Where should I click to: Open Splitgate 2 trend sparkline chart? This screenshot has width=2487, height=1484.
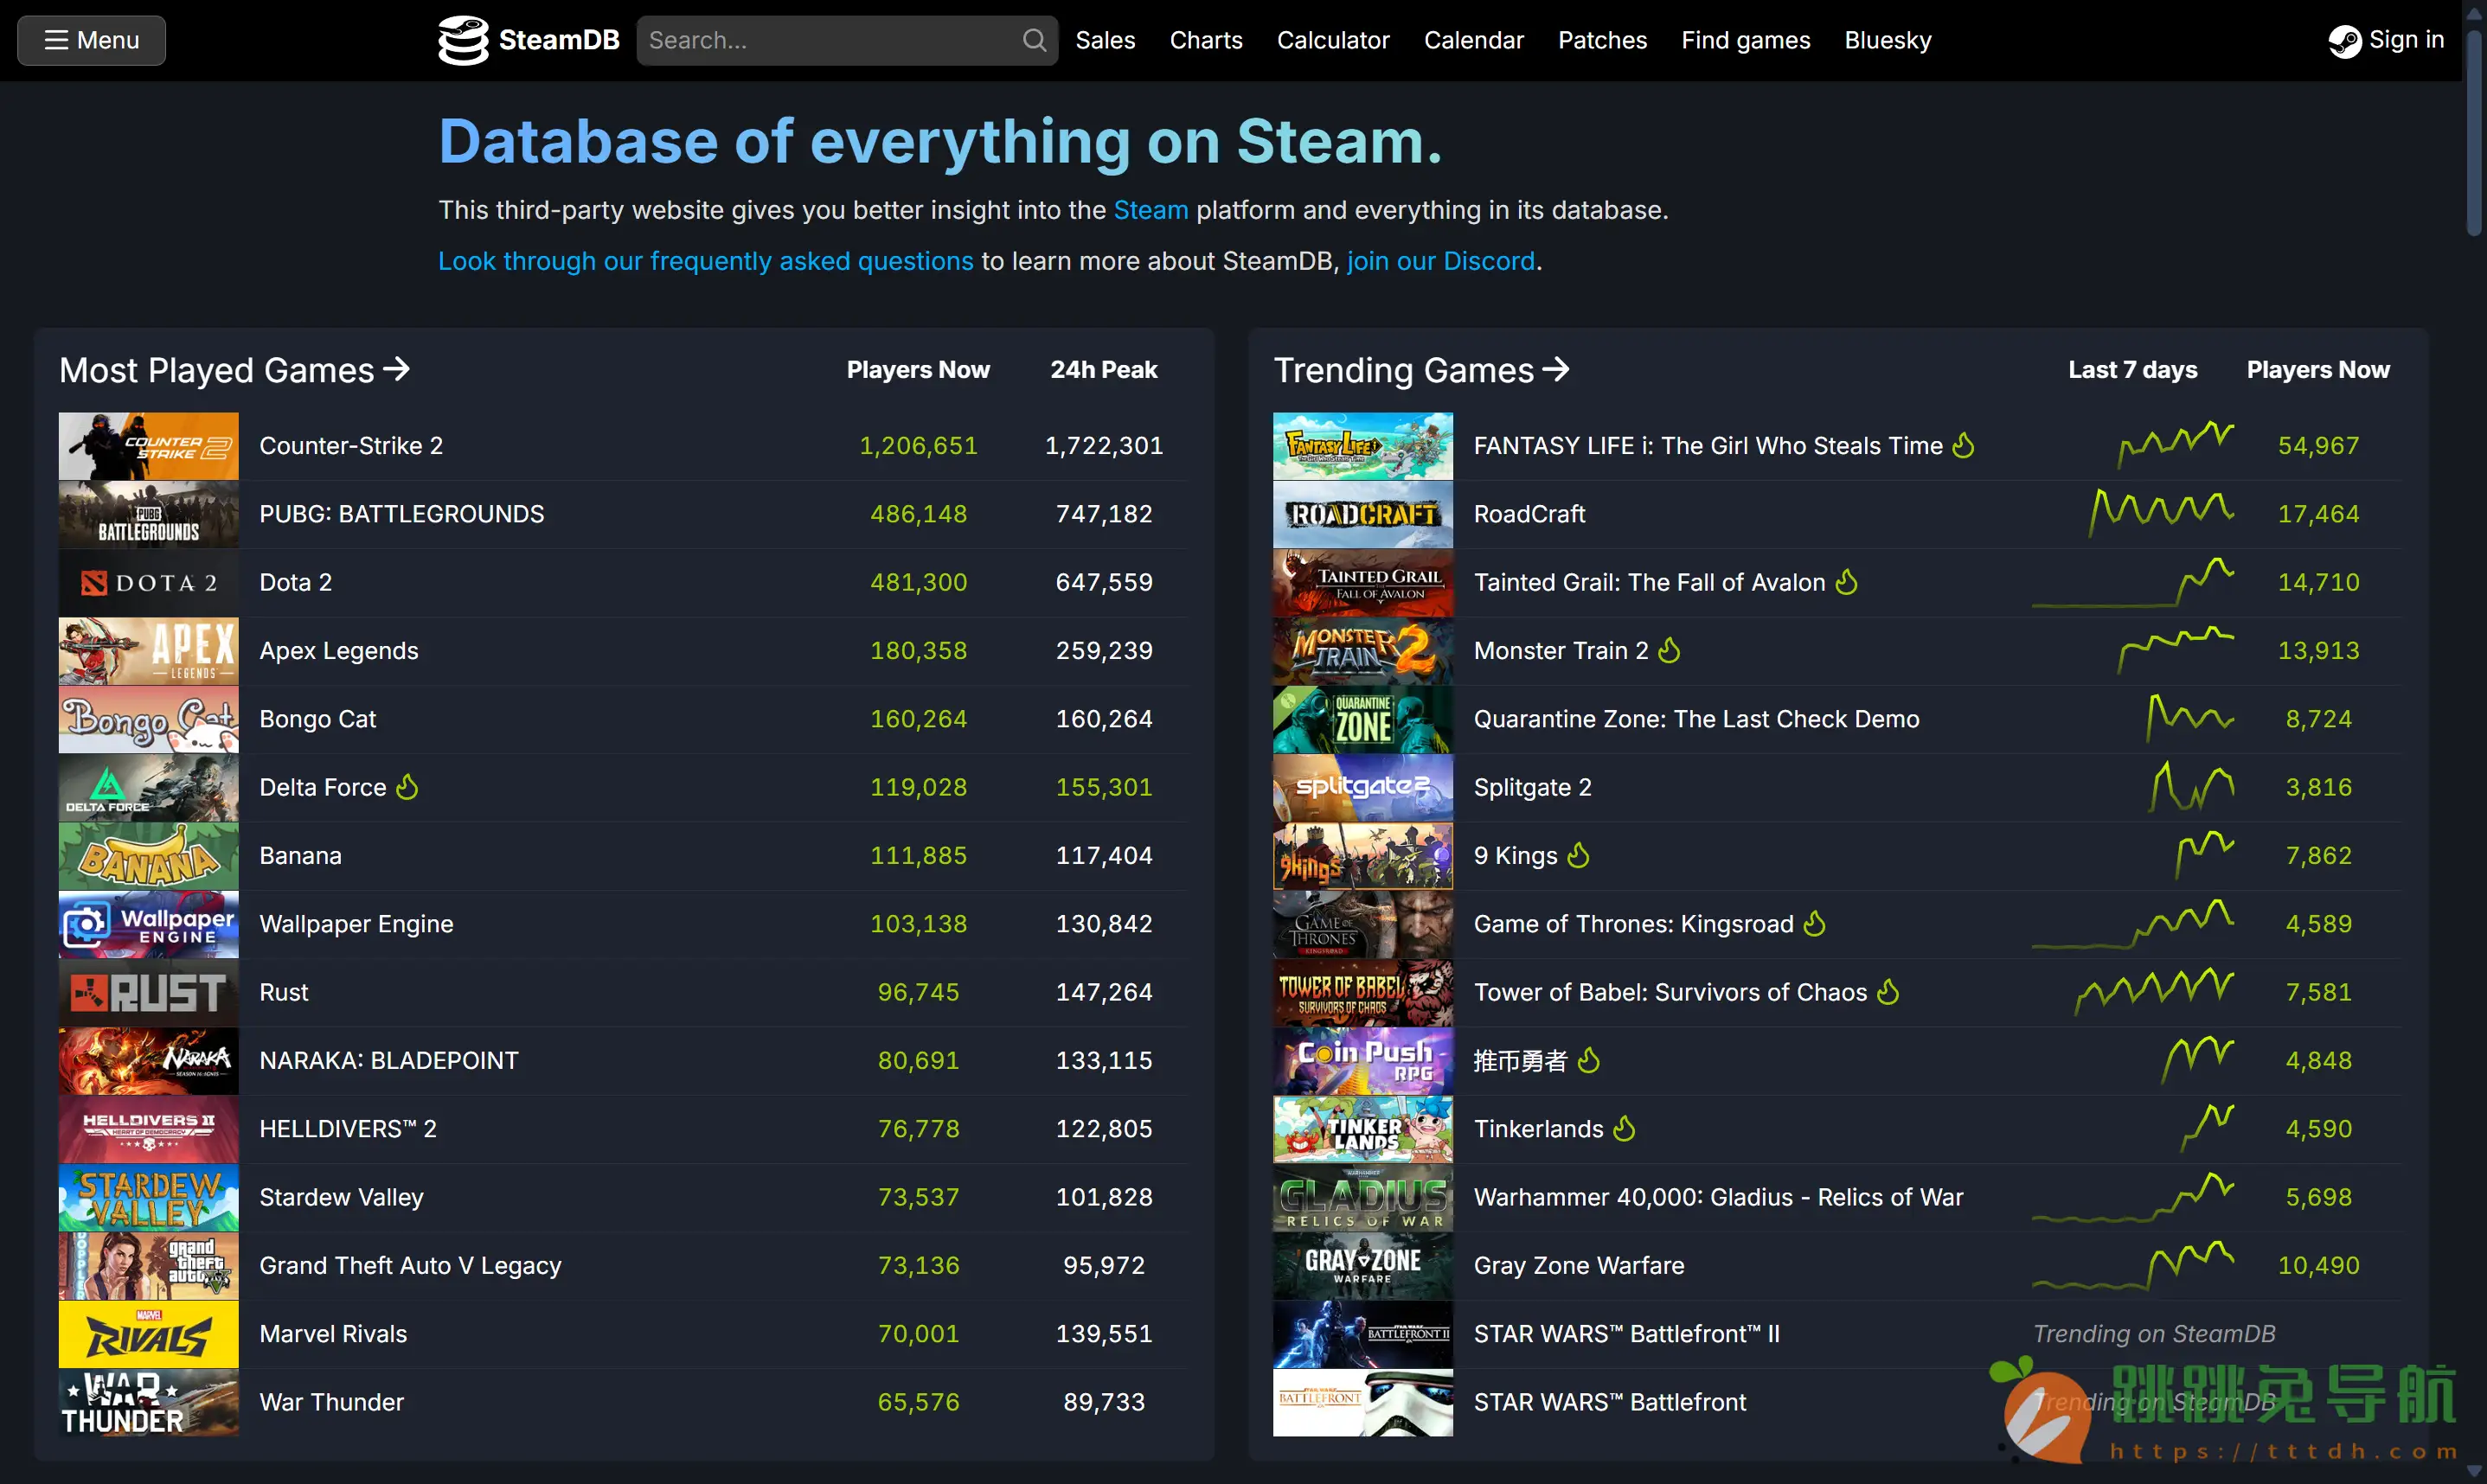pyautogui.click(x=2191, y=786)
